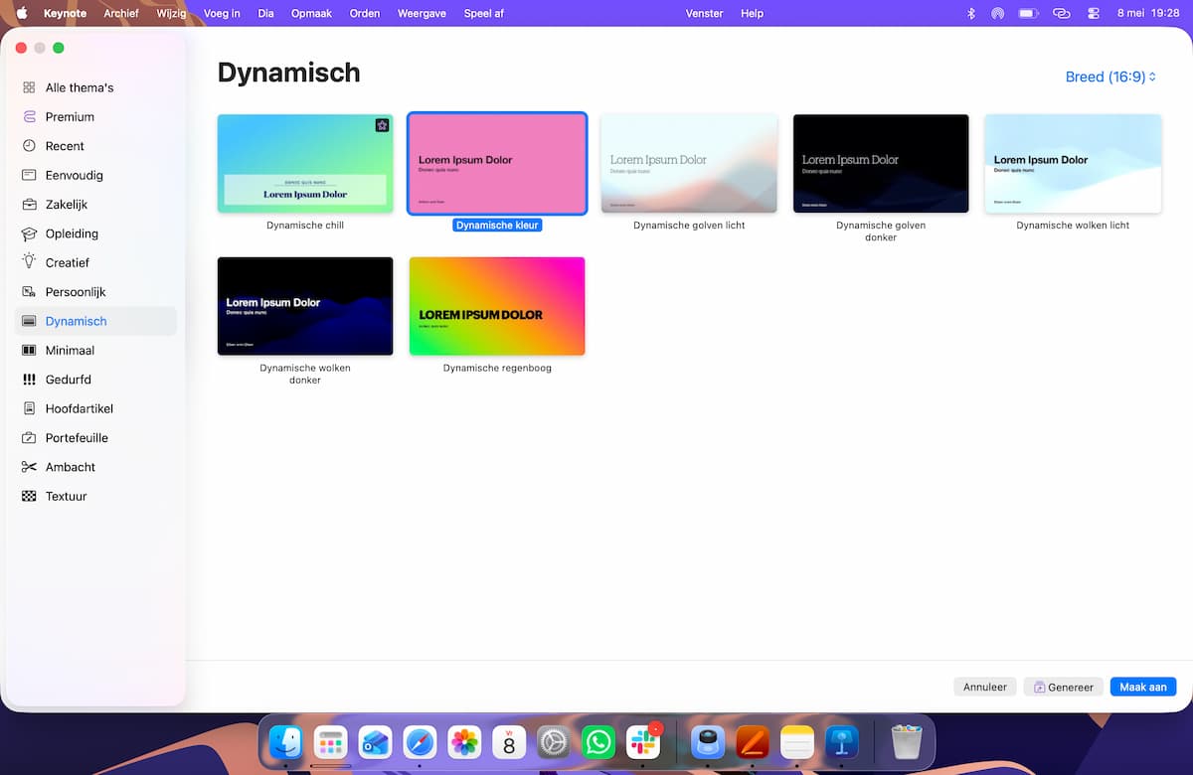The width and height of the screenshot is (1193, 775).
Task: Click the Dynamische regenboog label
Action: click(497, 368)
